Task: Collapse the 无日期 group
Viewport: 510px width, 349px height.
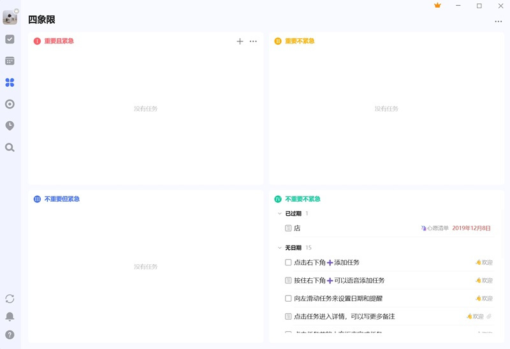Action: coord(280,248)
